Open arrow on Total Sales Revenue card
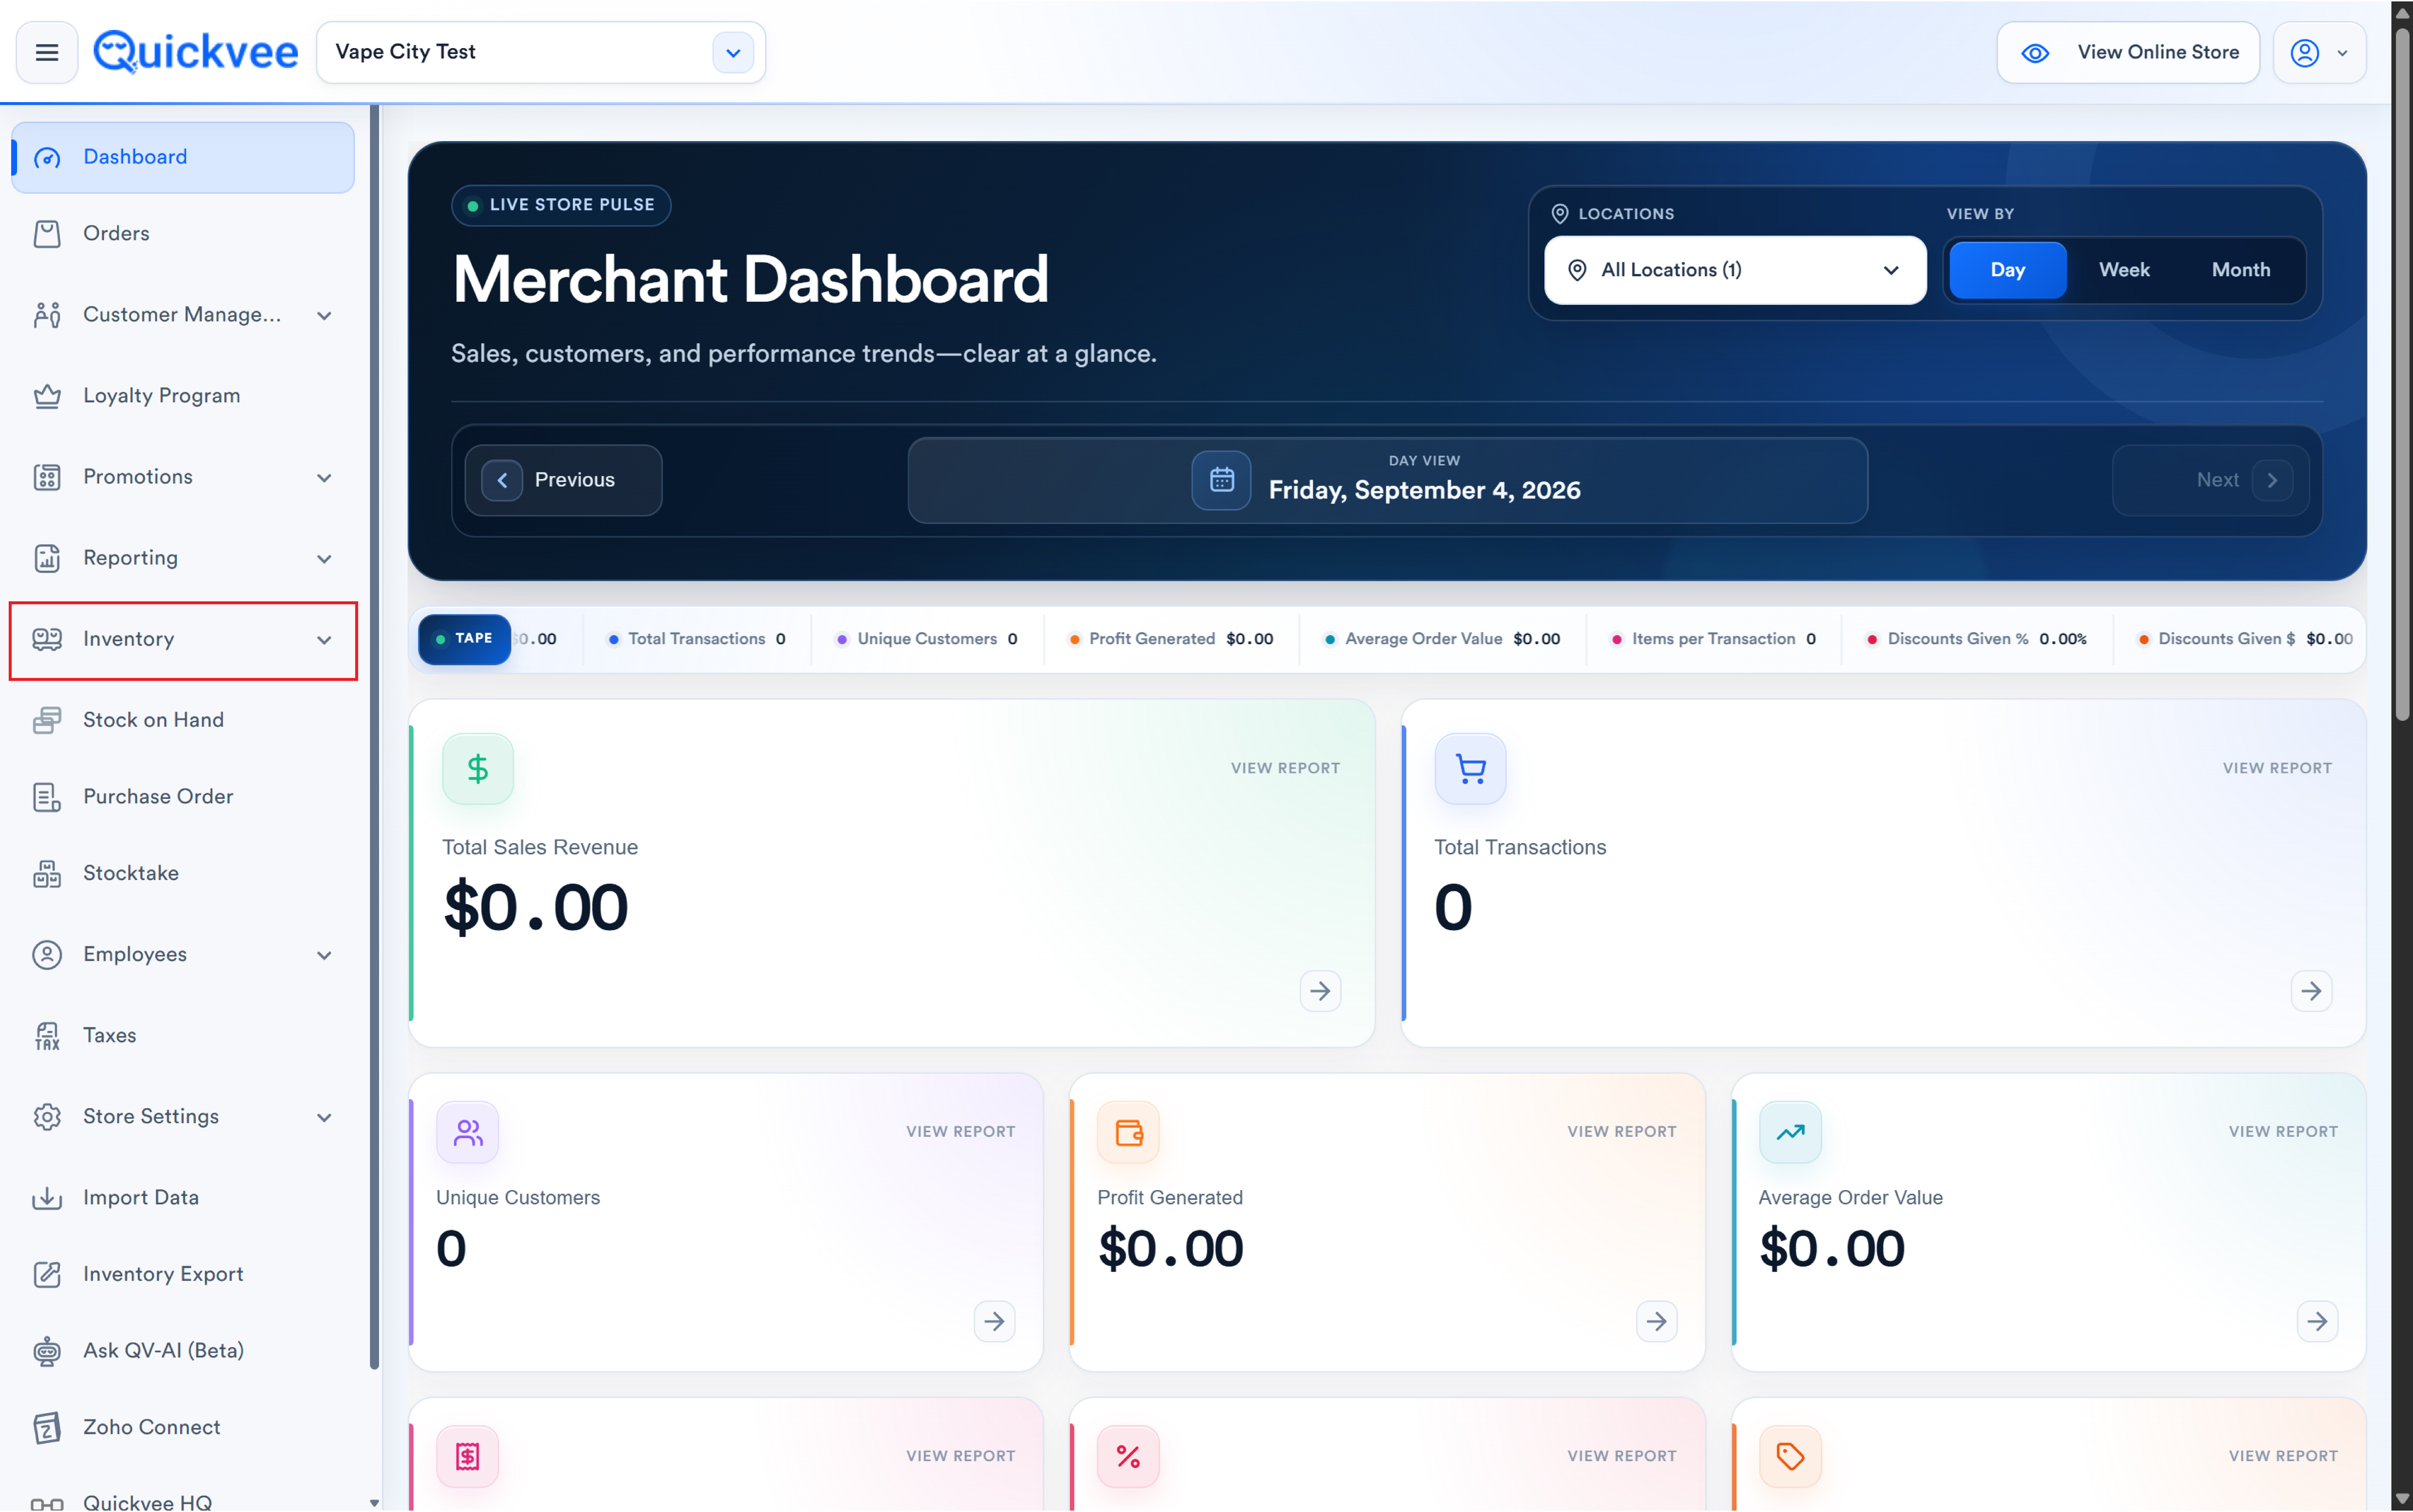2413x1512 pixels. click(1320, 991)
